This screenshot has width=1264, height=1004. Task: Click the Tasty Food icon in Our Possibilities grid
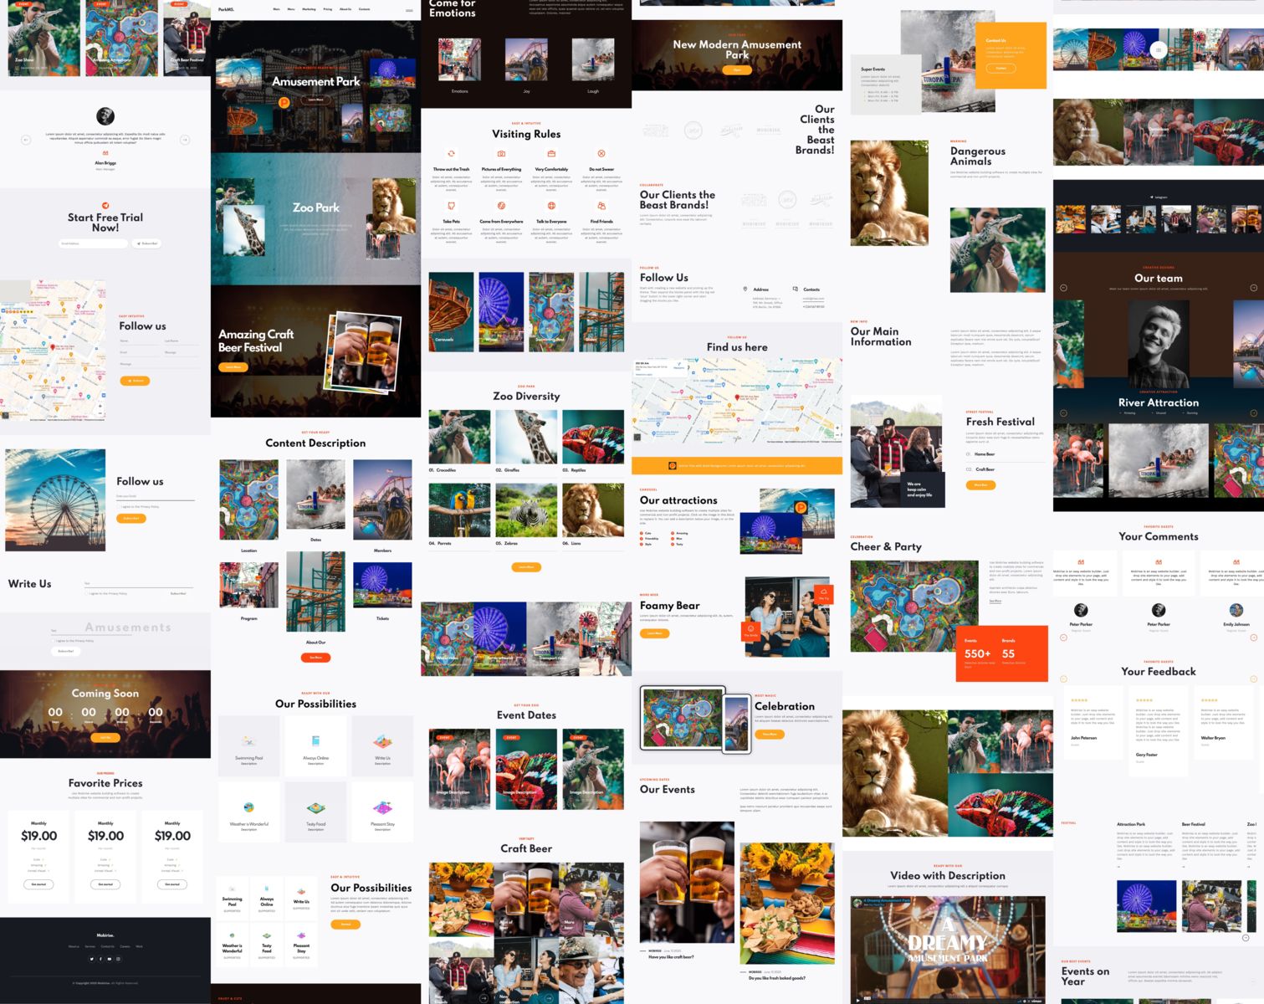(x=315, y=808)
